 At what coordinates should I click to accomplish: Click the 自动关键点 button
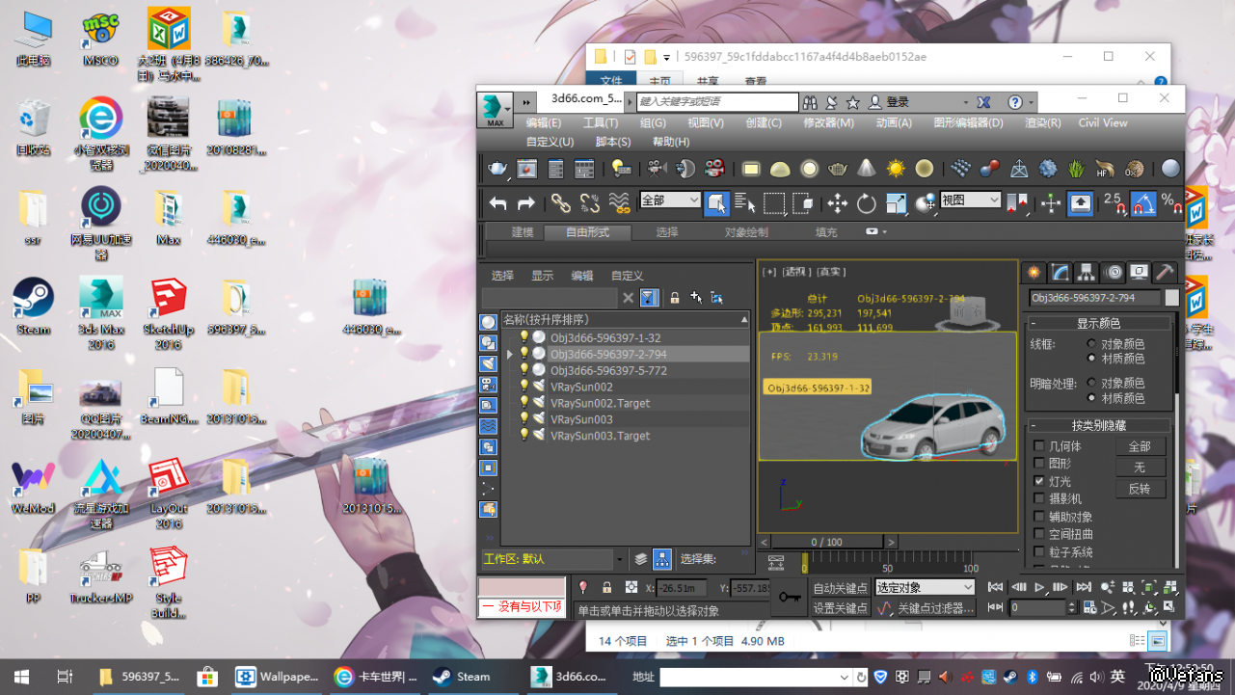point(840,588)
